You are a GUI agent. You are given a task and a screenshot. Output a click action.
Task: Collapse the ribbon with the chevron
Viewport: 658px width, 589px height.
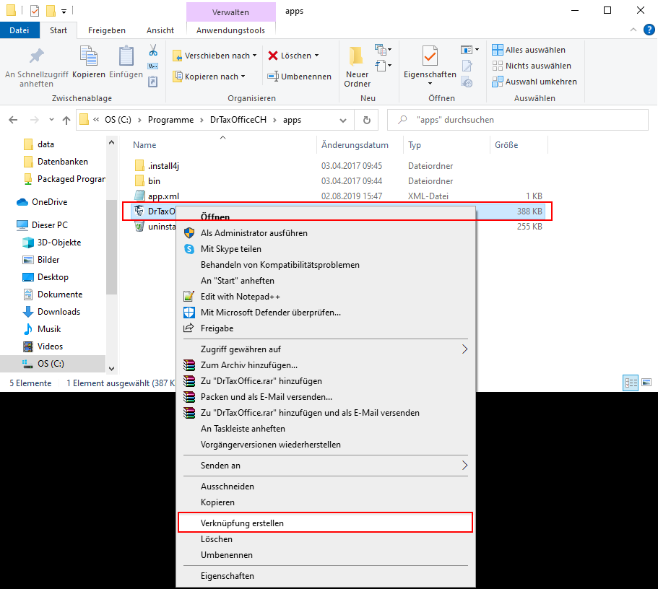pyautogui.click(x=633, y=30)
